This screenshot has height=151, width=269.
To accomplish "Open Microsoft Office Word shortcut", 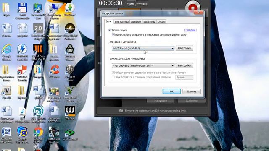I will (x=7, y=135).
